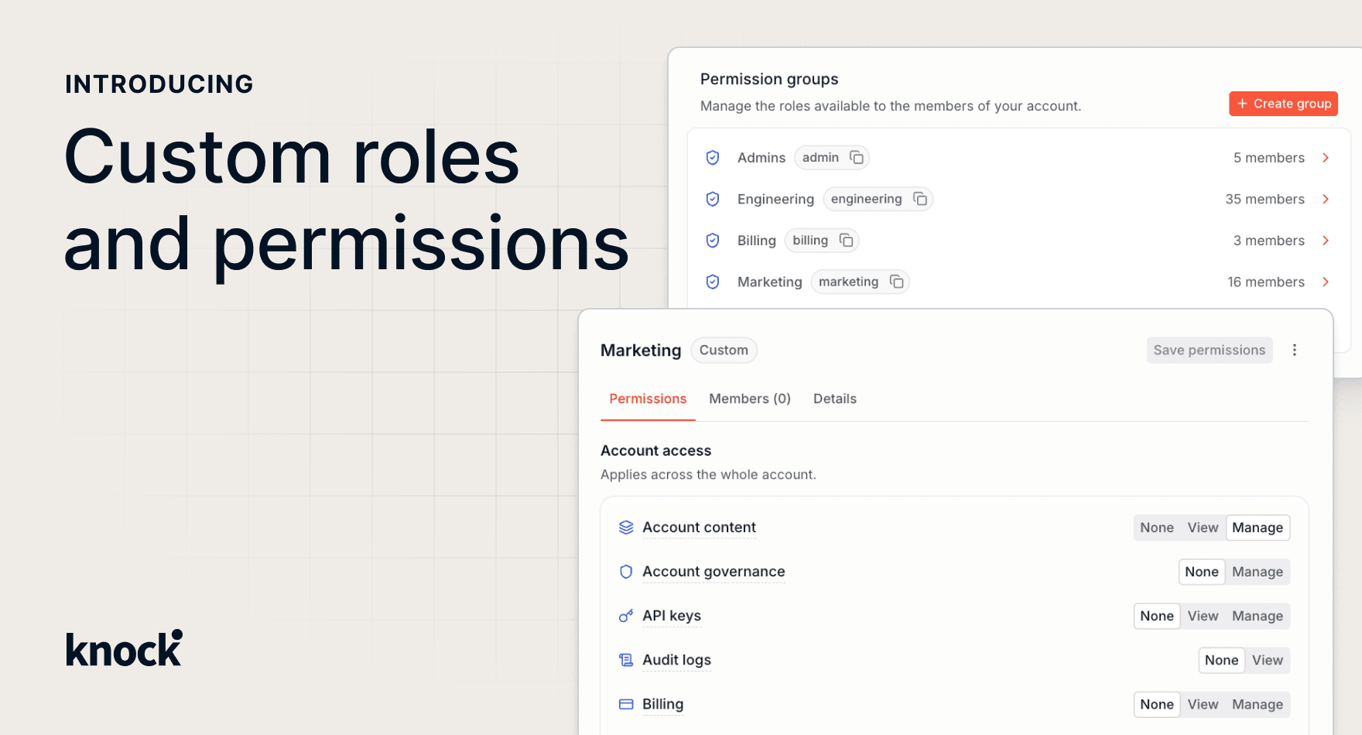This screenshot has height=735, width=1362.
Task: Expand the Admins group row chevron
Action: tap(1326, 158)
